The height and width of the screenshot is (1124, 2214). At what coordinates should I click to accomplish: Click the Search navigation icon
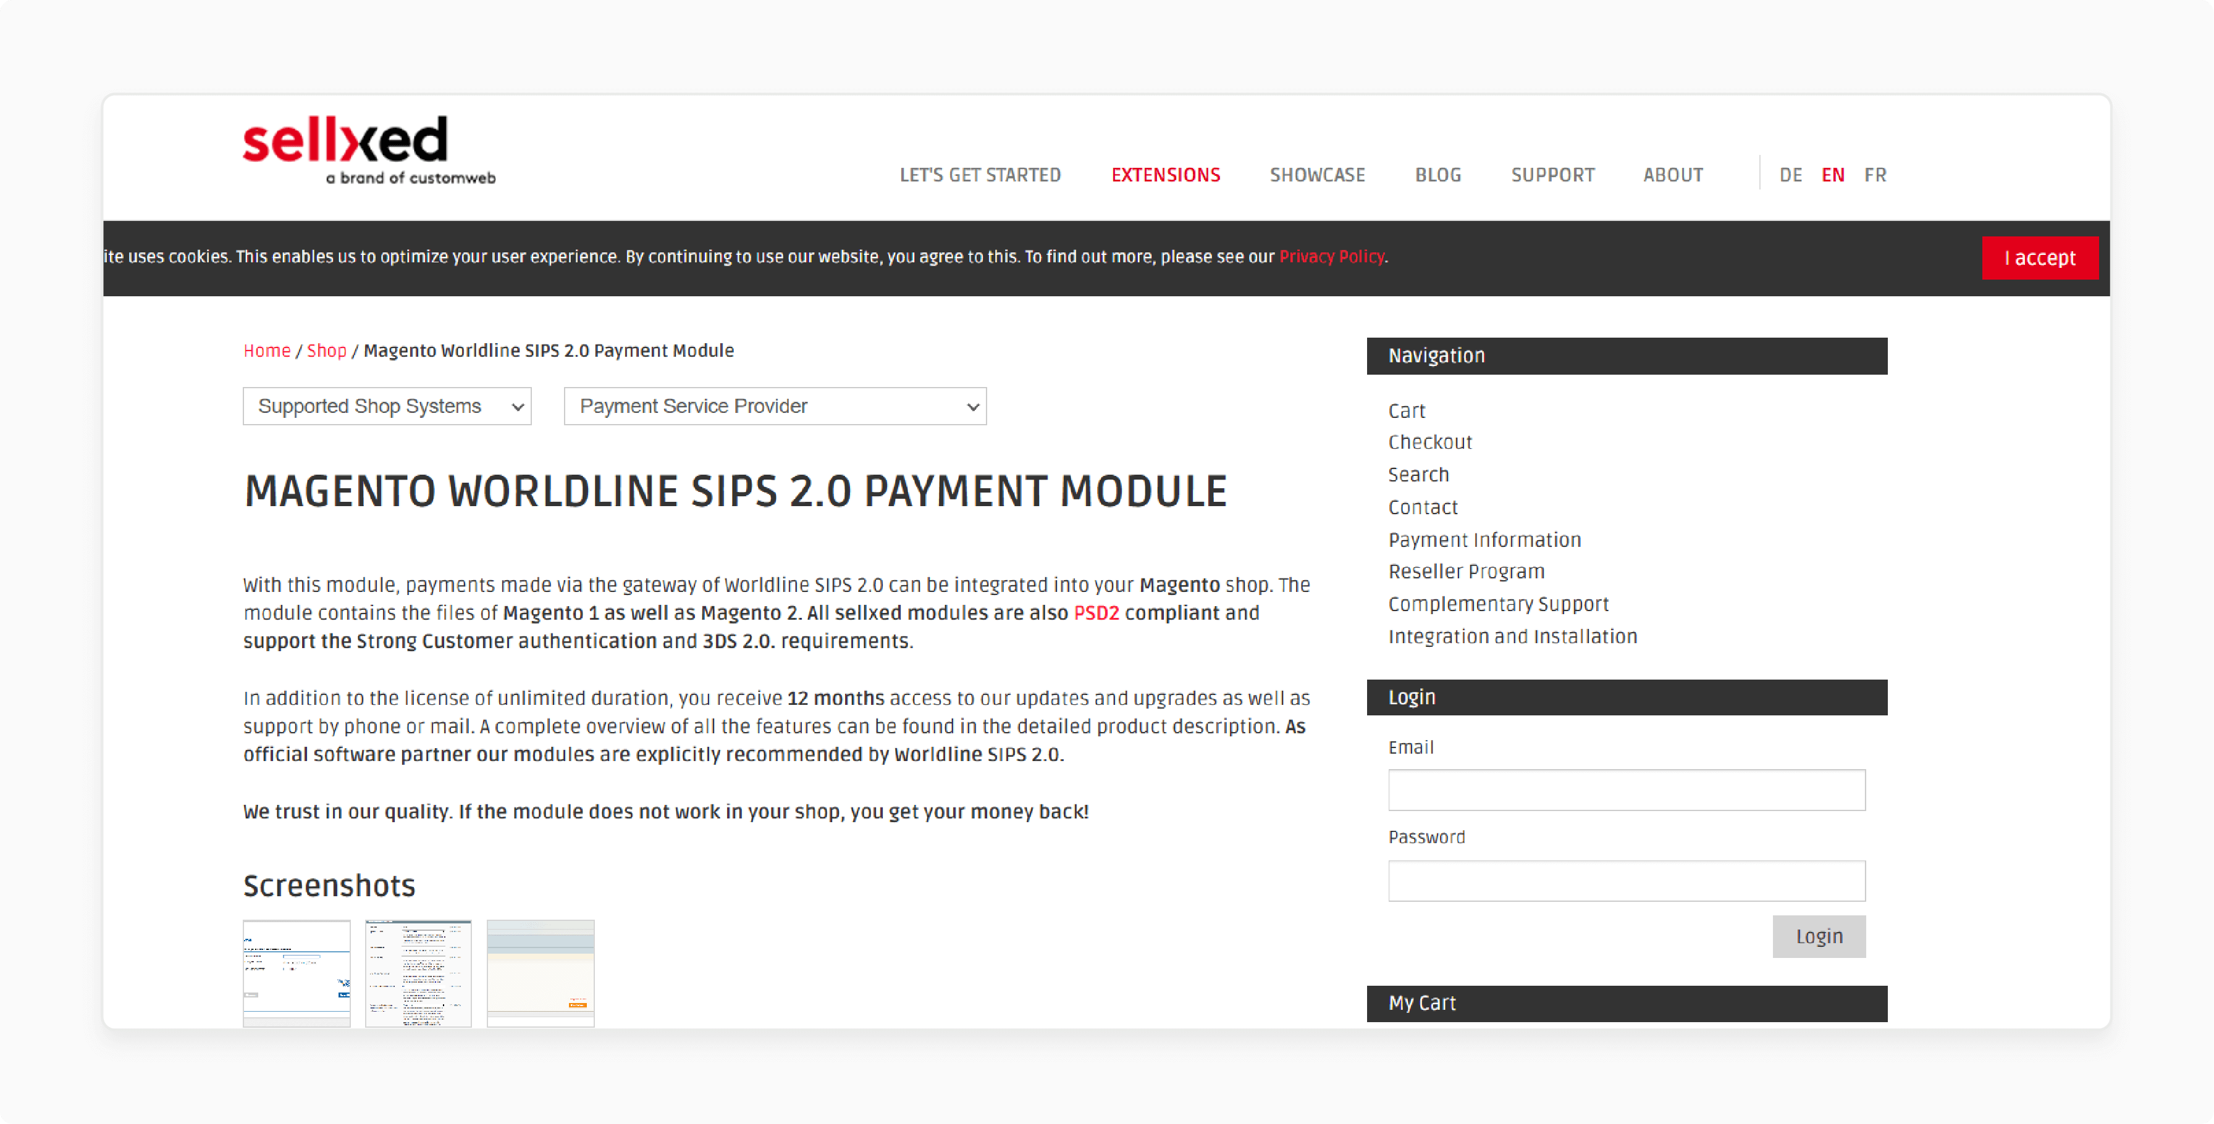[x=1418, y=475]
